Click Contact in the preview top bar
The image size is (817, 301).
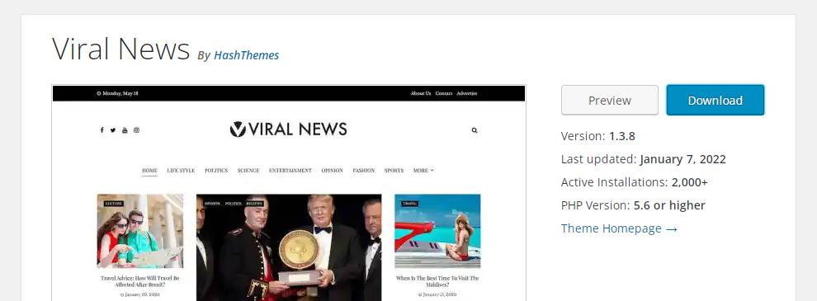click(444, 93)
